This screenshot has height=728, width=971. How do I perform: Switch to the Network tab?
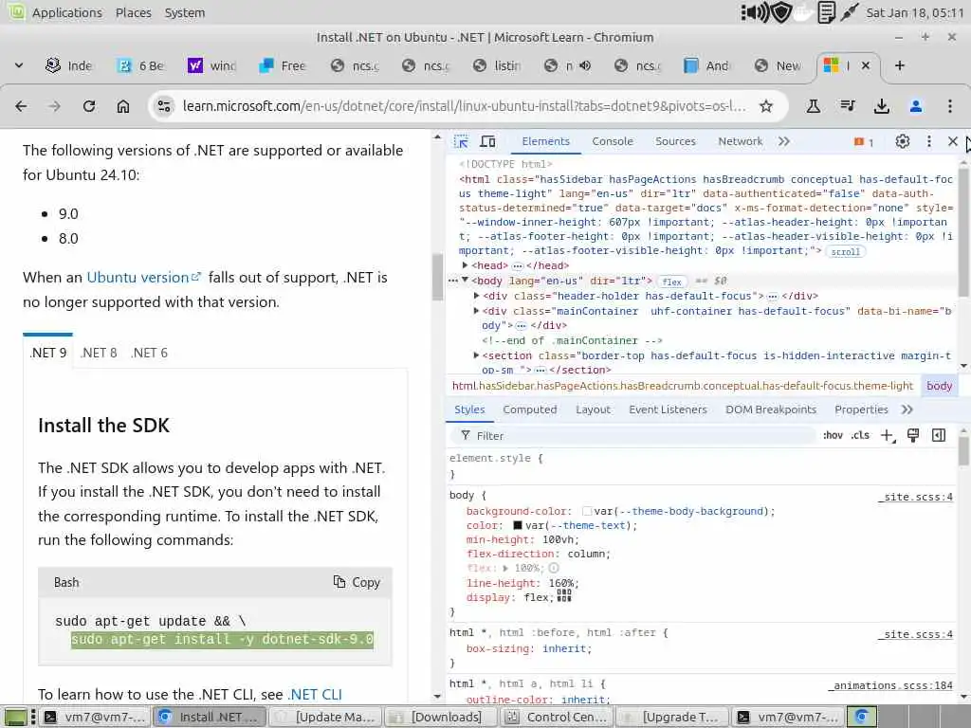(x=740, y=142)
